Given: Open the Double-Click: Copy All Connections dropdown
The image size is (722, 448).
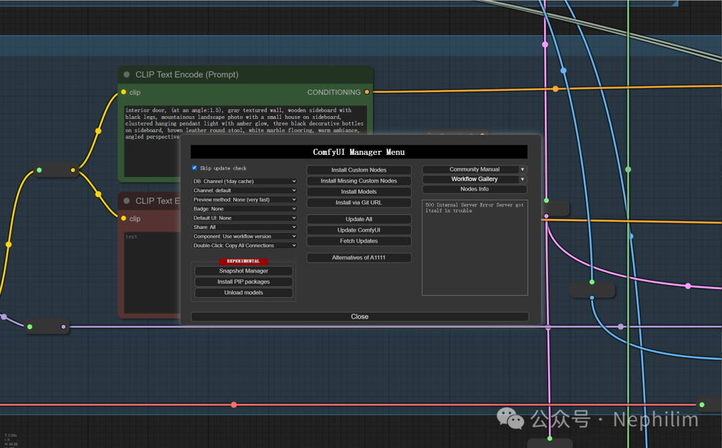Looking at the screenshot, I should coord(245,245).
